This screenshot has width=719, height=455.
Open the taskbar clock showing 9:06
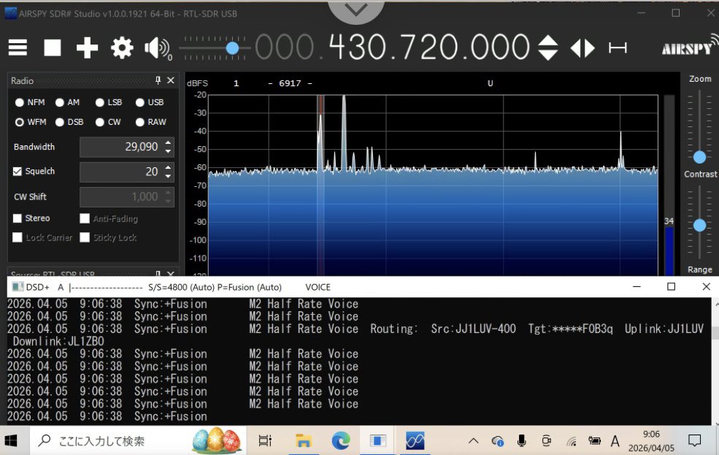click(x=651, y=441)
